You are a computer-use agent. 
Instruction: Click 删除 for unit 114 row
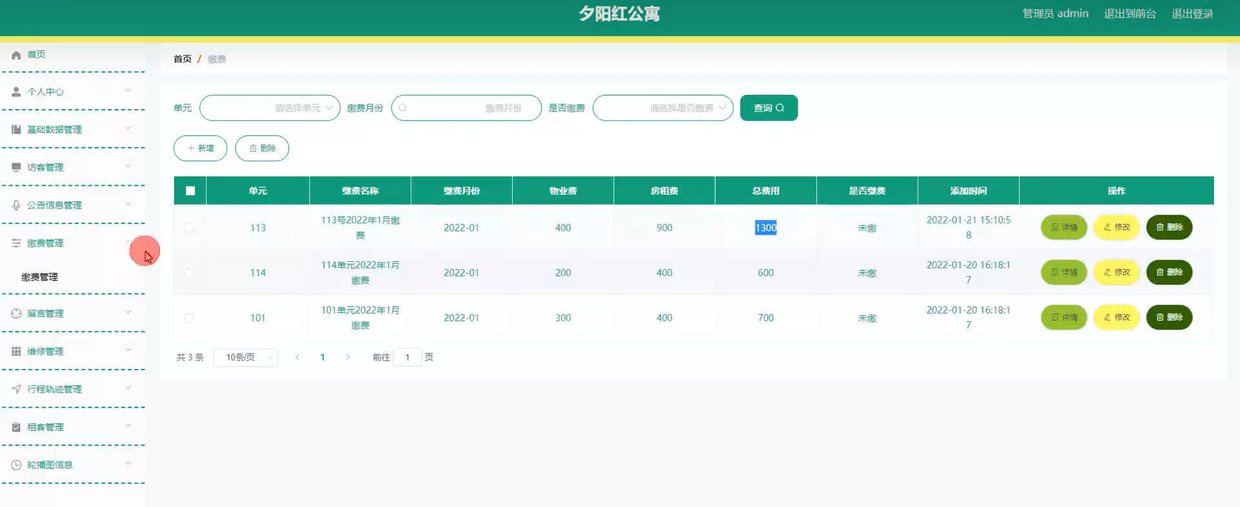tap(1169, 272)
